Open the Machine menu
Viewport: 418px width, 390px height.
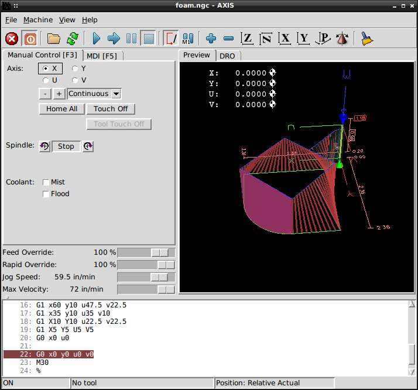[38, 20]
